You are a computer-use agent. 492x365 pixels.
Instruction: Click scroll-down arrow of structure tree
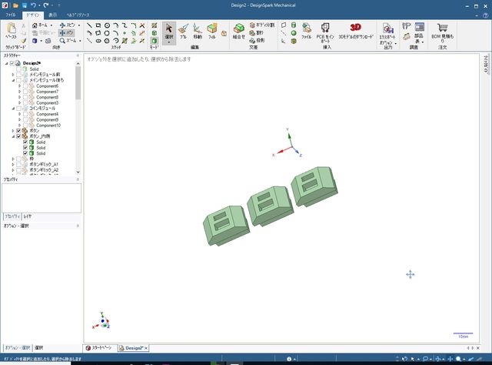coord(78,172)
